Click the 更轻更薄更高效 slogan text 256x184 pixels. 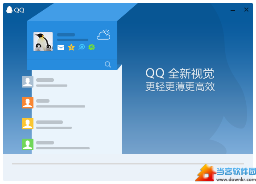point(180,86)
